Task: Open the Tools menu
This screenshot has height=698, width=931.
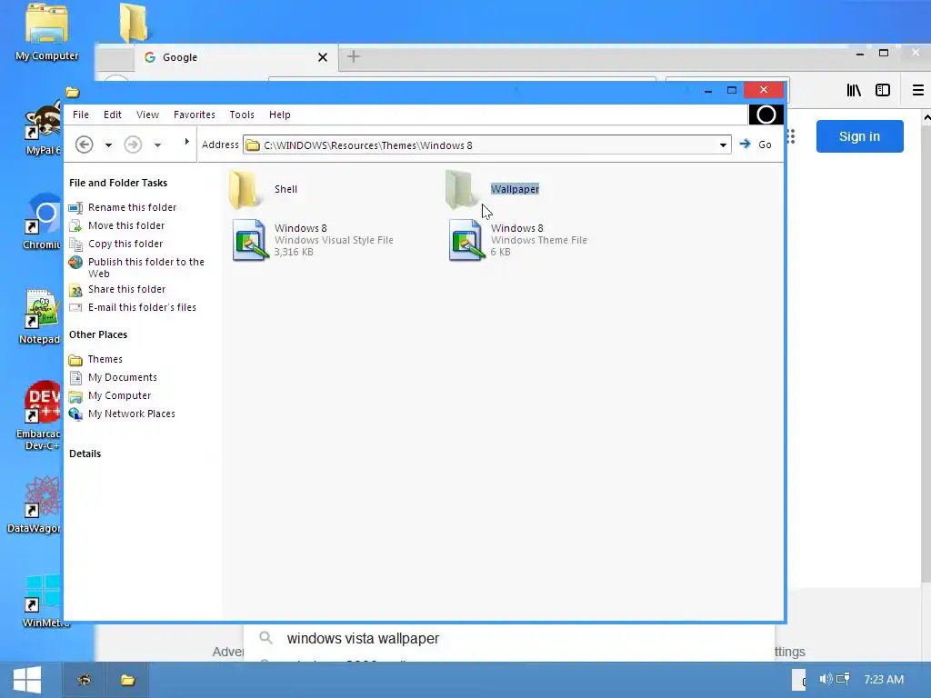Action: 242,115
